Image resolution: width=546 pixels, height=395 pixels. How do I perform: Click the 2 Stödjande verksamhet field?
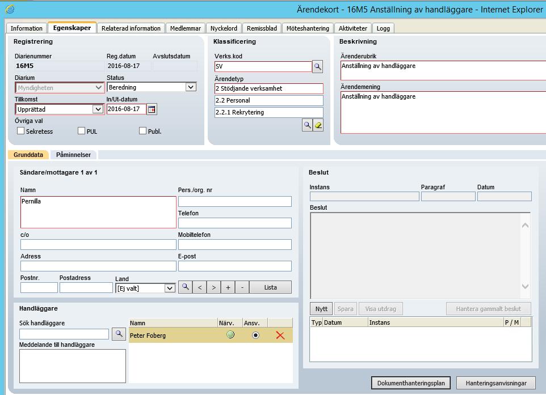(x=269, y=88)
